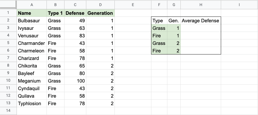258x115 pixels.
Task: Click the Charizard name cell
Action: tap(32, 58)
